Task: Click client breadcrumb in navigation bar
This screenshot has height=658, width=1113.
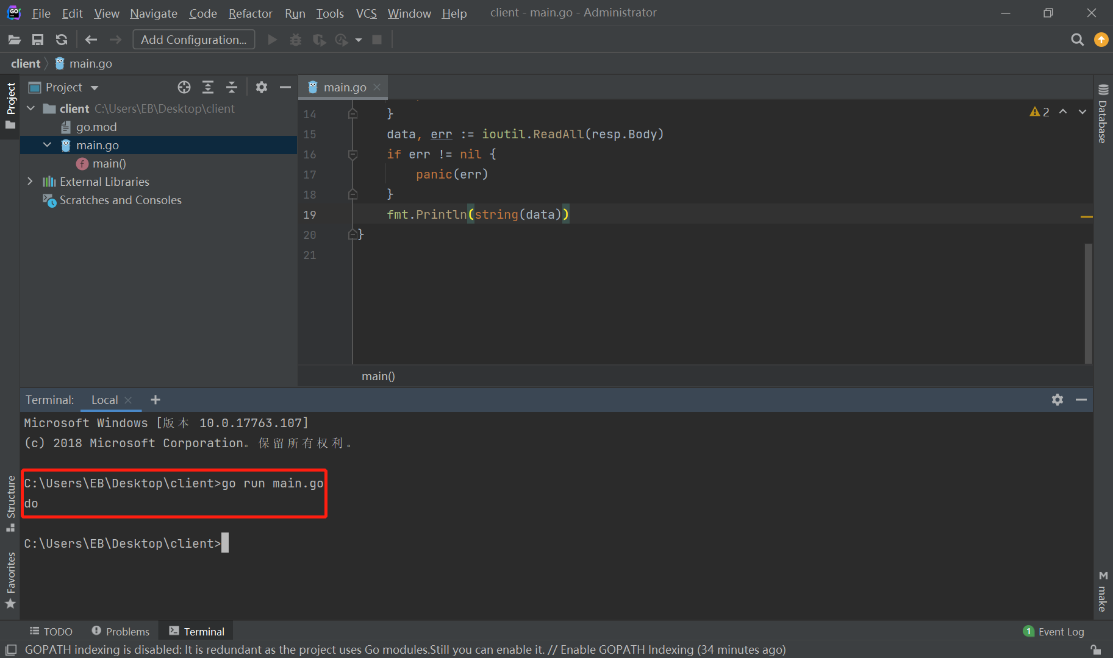Action: pyautogui.click(x=26, y=63)
